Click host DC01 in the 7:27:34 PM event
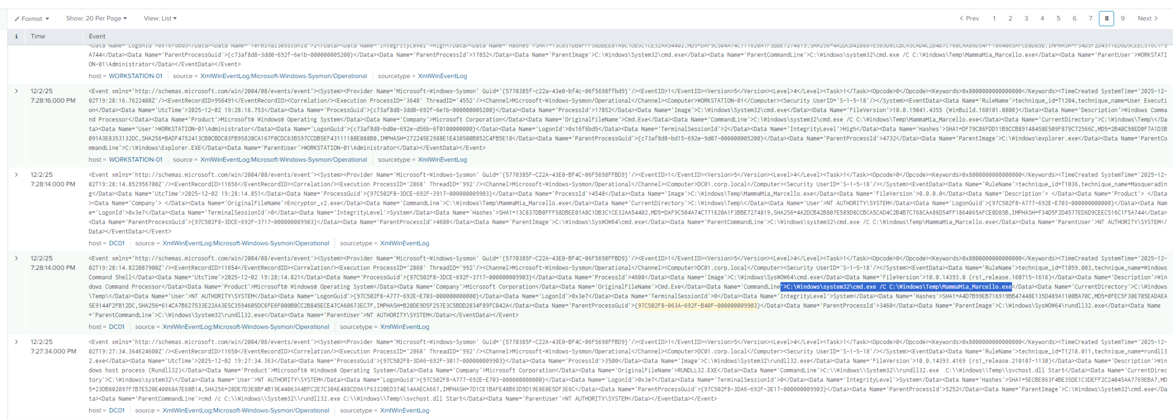 (117, 410)
